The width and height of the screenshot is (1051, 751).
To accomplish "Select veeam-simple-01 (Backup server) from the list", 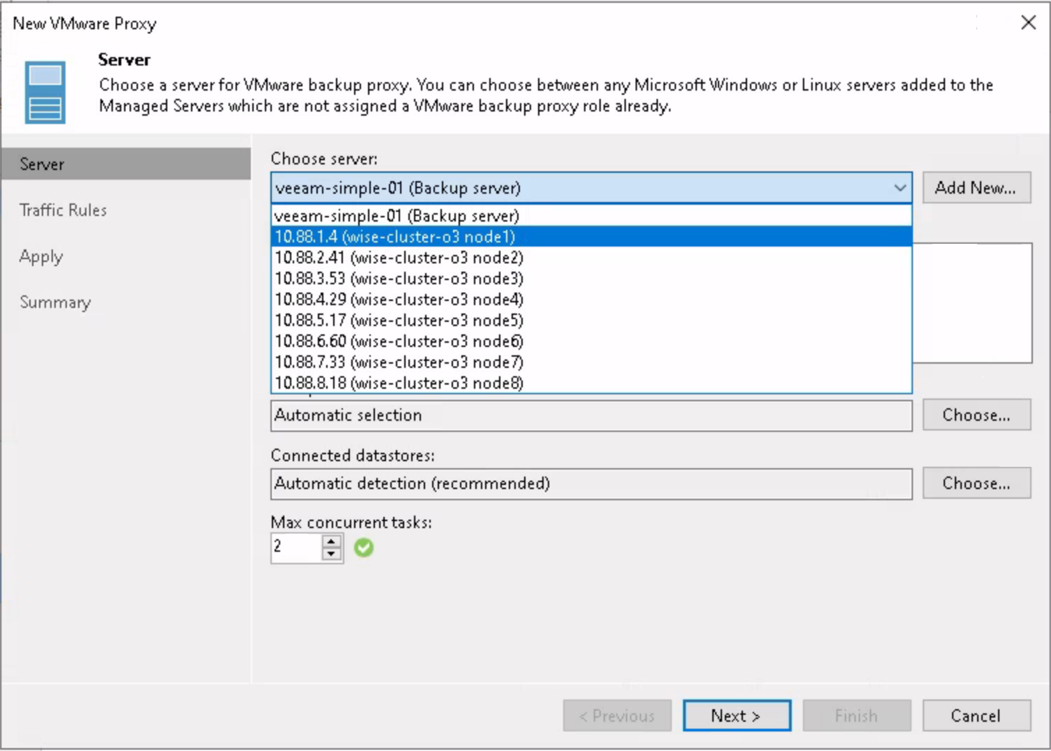I will [591, 215].
